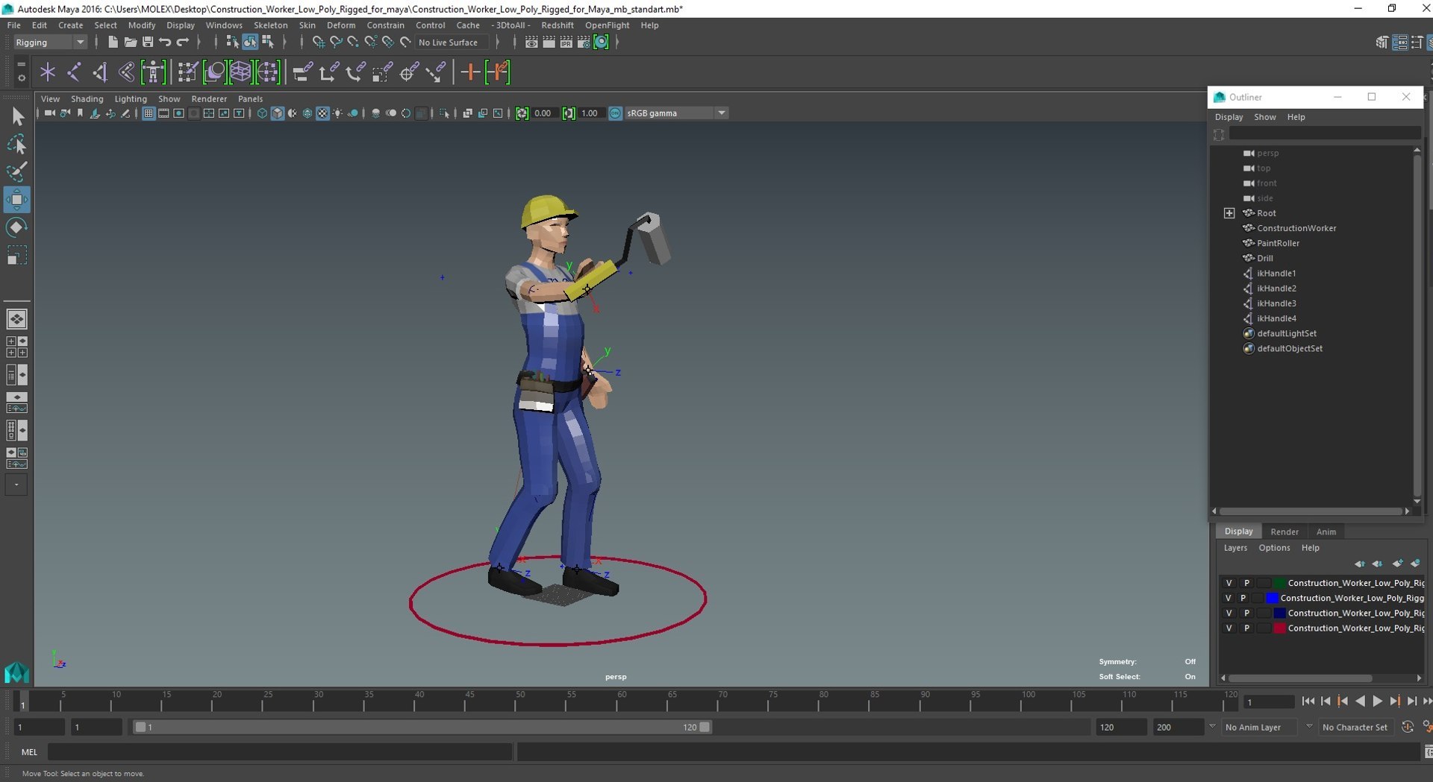Open the Outliner Show menu
The width and height of the screenshot is (1433, 782).
(1264, 117)
